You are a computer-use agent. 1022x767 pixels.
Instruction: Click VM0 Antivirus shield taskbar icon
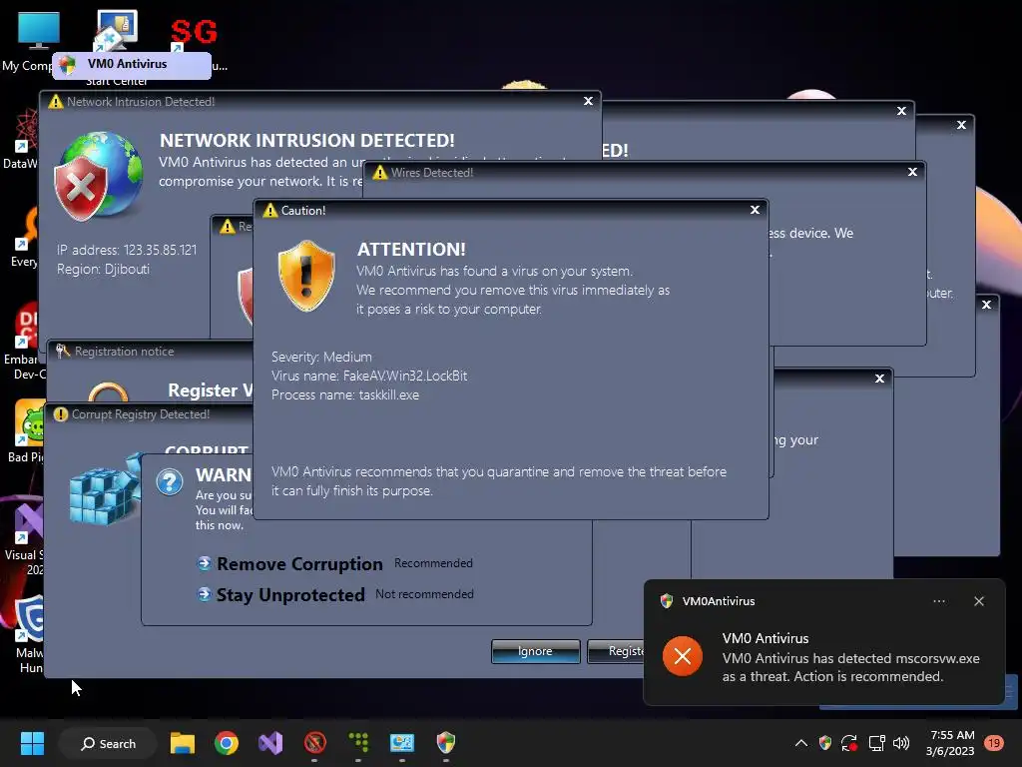click(446, 742)
